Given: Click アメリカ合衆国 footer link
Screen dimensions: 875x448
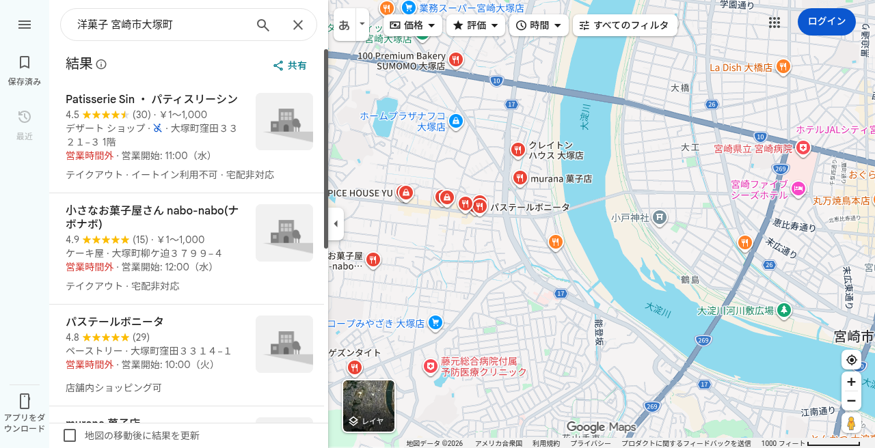Looking at the screenshot, I should [498, 443].
